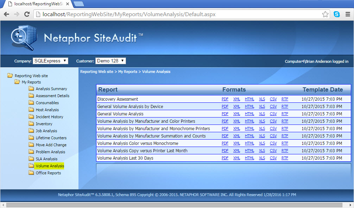Click the Lifetime Counters folder icon
Image resolution: width=354 pixels, height=208 pixels.
[31, 137]
